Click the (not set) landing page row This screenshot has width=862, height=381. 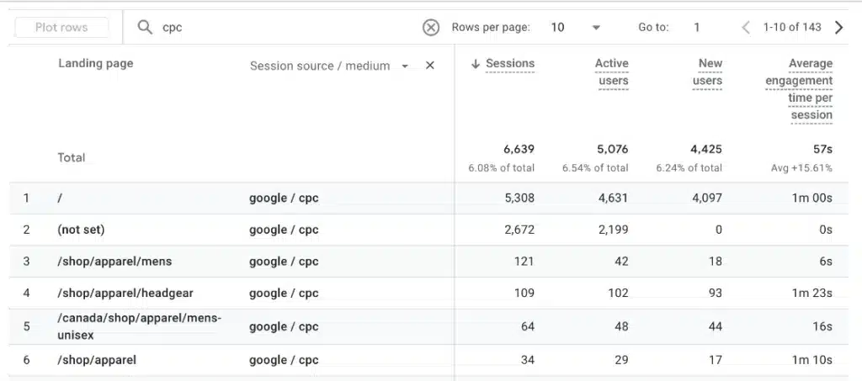(x=81, y=230)
